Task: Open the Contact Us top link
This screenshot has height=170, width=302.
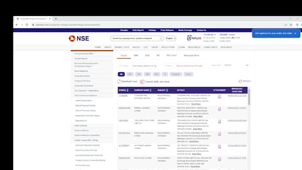Action: click(201, 30)
